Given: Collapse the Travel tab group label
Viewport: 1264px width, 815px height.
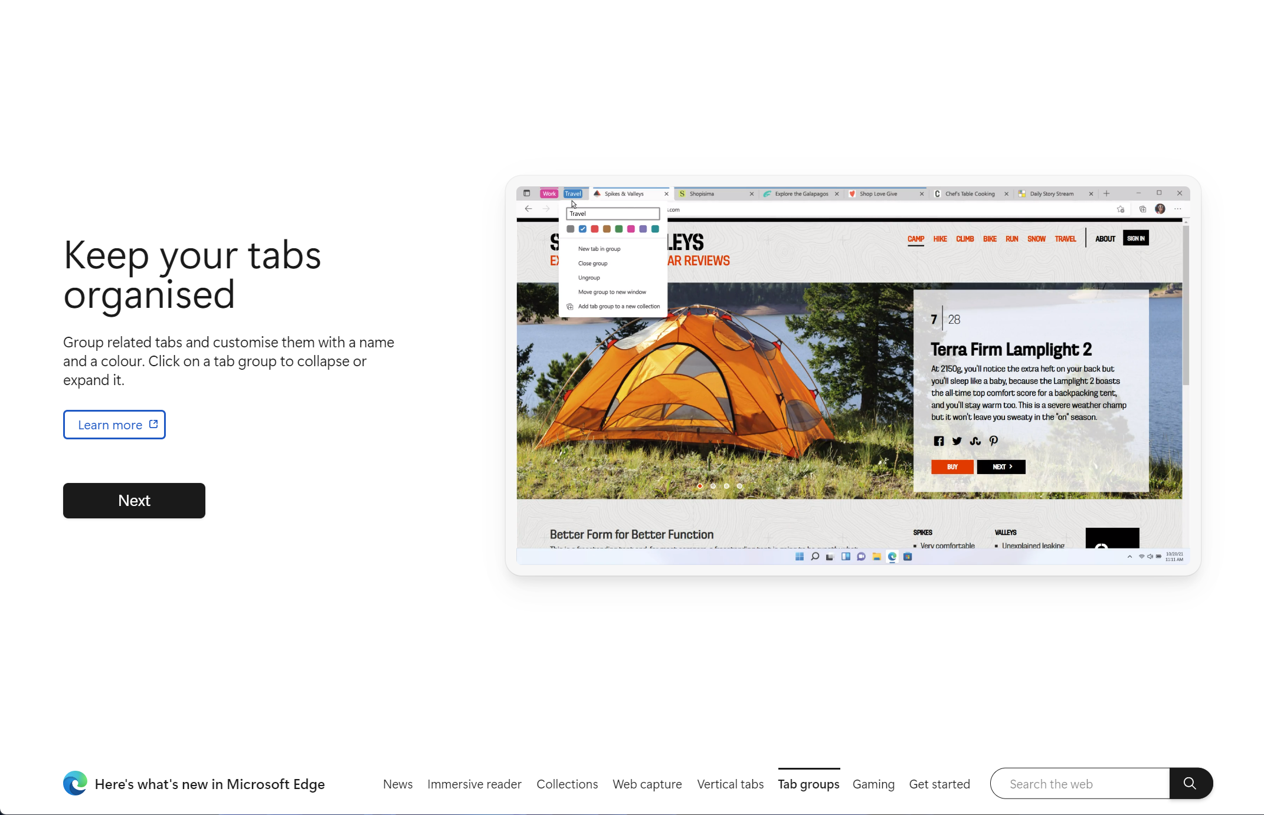Looking at the screenshot, I should click(572, 193).
